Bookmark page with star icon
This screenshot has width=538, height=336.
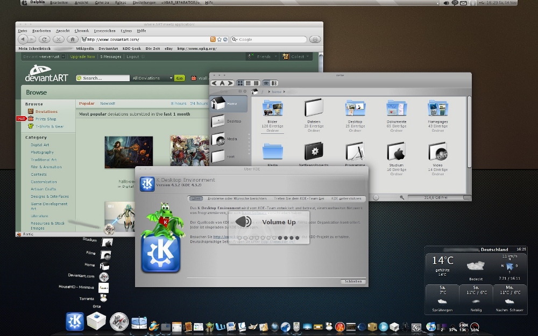click(x=220, y=39)
